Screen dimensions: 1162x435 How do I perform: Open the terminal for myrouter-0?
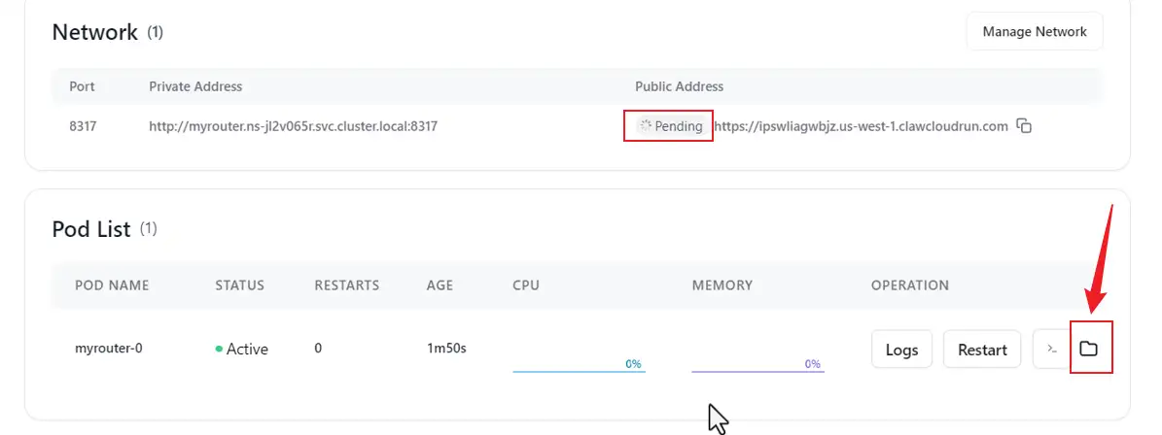click(1050, 349)
